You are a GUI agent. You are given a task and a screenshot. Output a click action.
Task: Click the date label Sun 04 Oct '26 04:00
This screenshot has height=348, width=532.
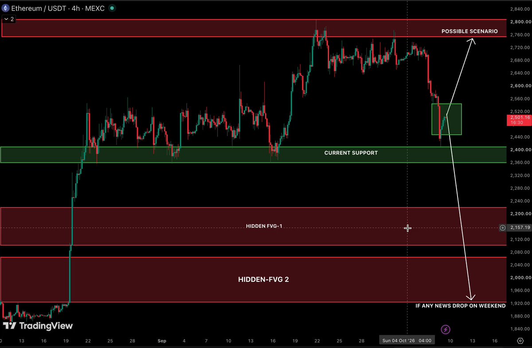[407, 340]
